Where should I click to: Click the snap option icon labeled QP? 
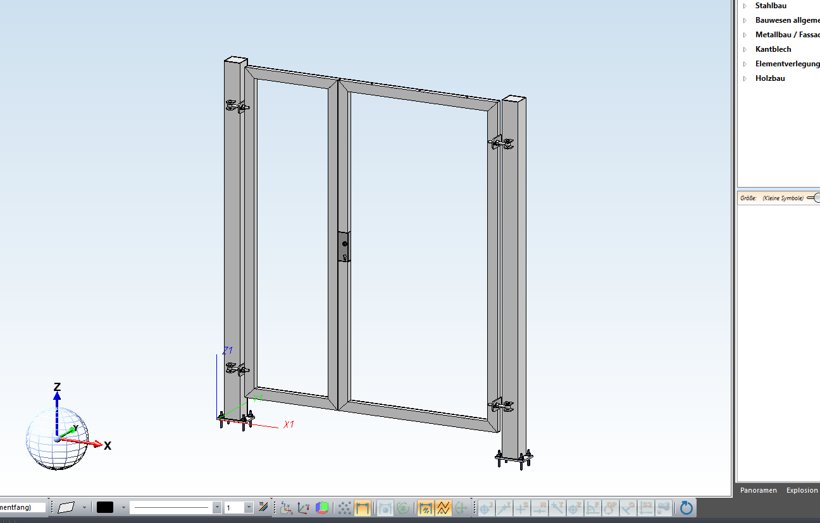611,507
